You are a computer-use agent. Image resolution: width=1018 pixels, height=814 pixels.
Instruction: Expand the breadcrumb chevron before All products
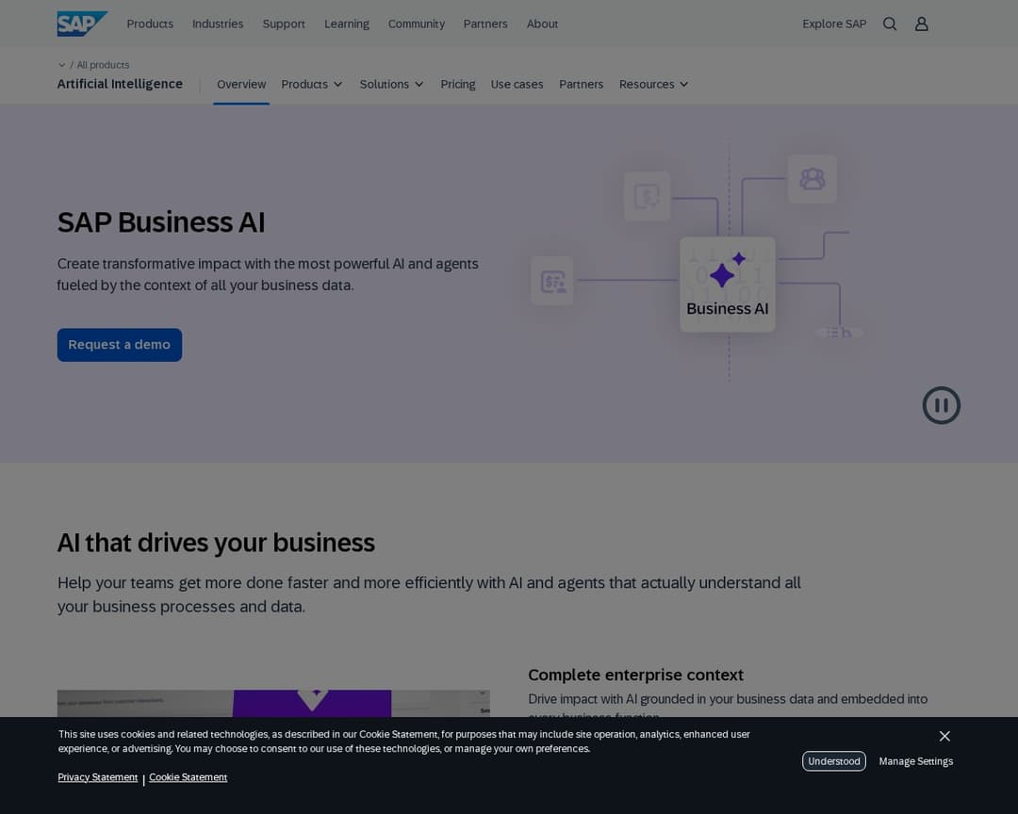61,65
